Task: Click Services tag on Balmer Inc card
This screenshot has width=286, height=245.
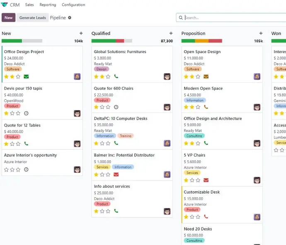Action: (102, 167)
